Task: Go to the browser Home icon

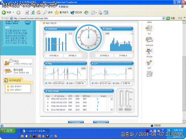Action: 39,12
